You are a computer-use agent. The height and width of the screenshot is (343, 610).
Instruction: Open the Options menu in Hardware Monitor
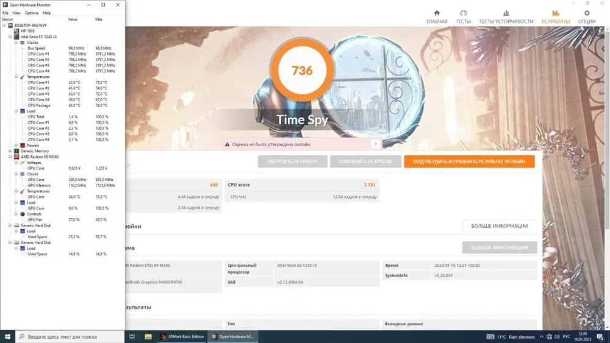pos(31,13)
